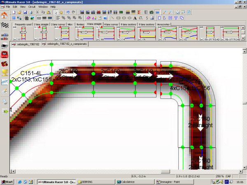Click the scissors Cut icon
247x185 pixels.
[x=37, y=12]
